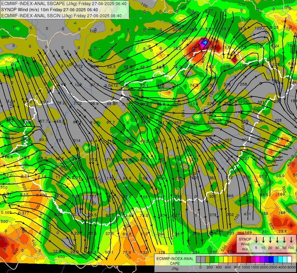Click the m/s unit in the wind legend
This screenshot has width=297, height=273.
click(245, 249)
